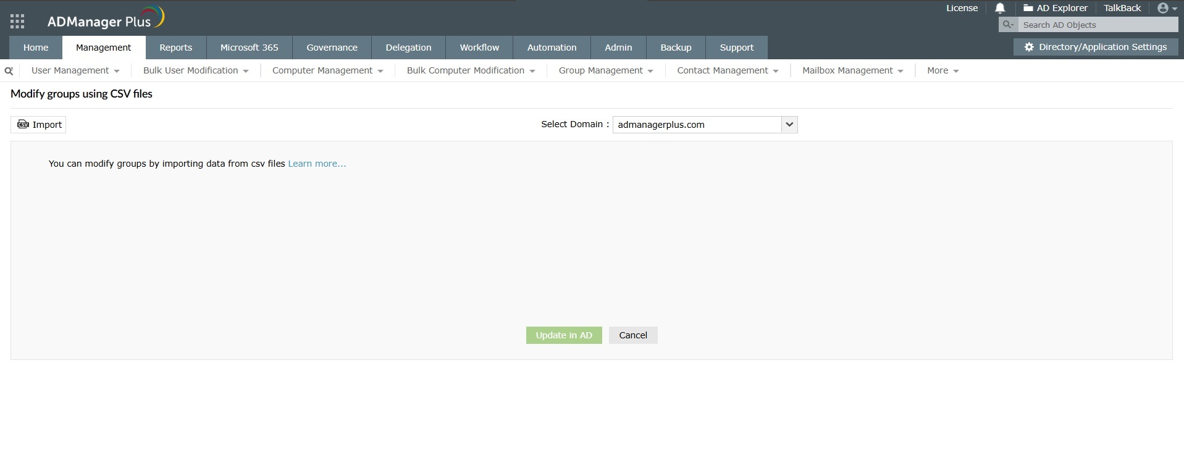
Task: Expand Computer Management menu
Action: (328, 70)
